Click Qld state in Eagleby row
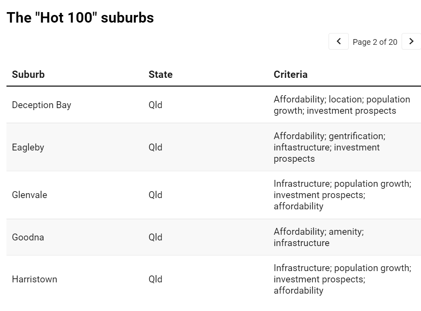The image size is (421, 311). coord(155,147)
